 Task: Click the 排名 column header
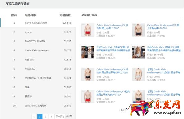coord(14,15)
